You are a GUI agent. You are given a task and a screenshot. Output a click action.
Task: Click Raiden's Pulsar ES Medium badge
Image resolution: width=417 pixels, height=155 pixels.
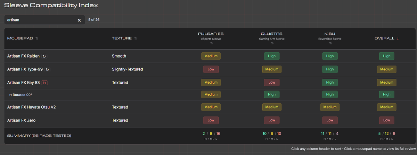click(x=211, y=56)
